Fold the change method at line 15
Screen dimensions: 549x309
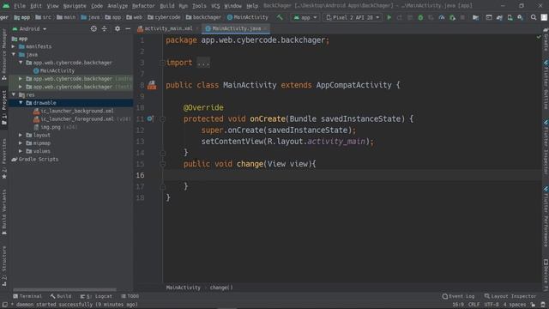(162, 164)
